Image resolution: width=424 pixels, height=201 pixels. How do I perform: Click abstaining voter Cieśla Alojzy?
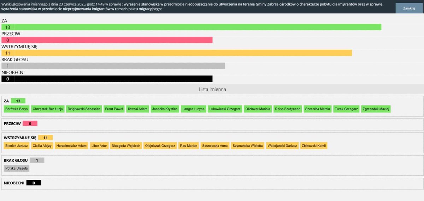42,146
